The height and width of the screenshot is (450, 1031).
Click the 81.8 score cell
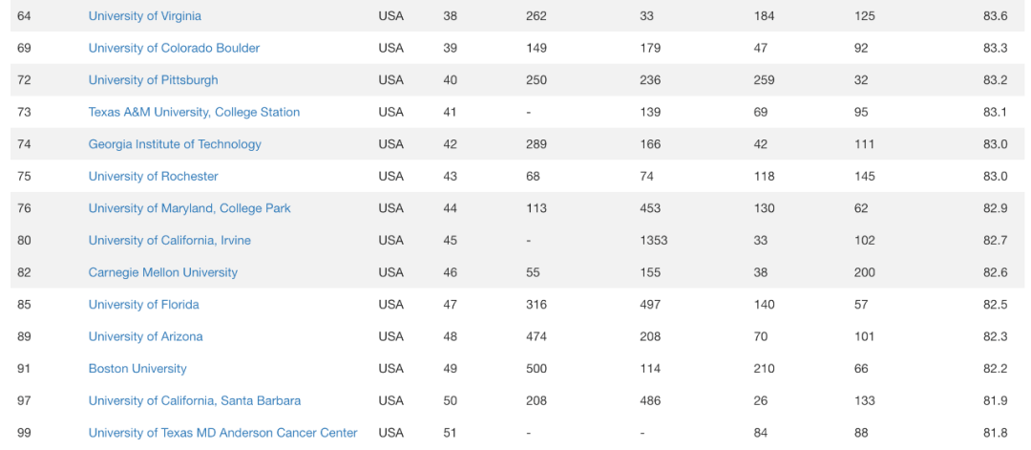pyautogui.click(x=996, y=433)
